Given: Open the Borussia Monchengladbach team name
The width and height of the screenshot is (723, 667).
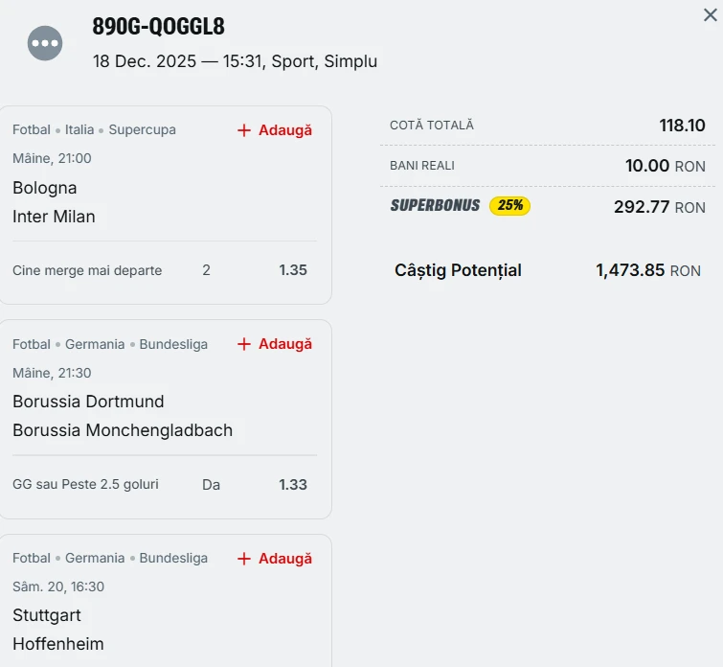Looking at the screenshot, I should (x=123, y=430).
